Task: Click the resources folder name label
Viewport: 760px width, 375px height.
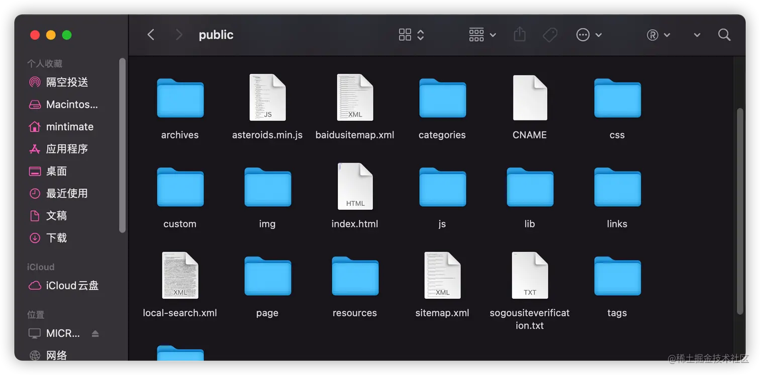Action: tap(355, 313)
